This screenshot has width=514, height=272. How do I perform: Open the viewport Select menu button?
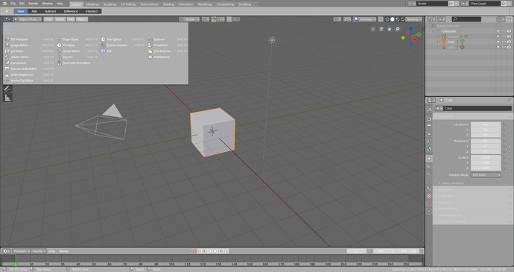pyautogui.click(x=60, y=19)
